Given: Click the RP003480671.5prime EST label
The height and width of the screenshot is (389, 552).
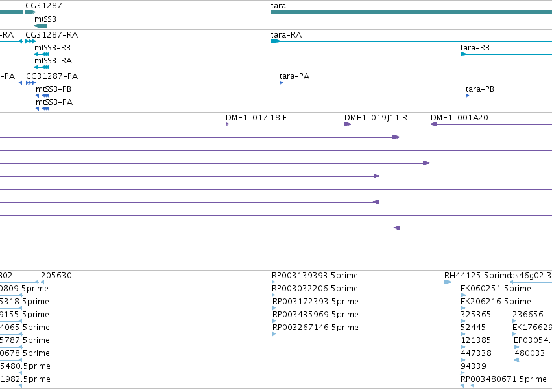Looking at the screenshot, I should pyautogui.click(x=503, y=379).
